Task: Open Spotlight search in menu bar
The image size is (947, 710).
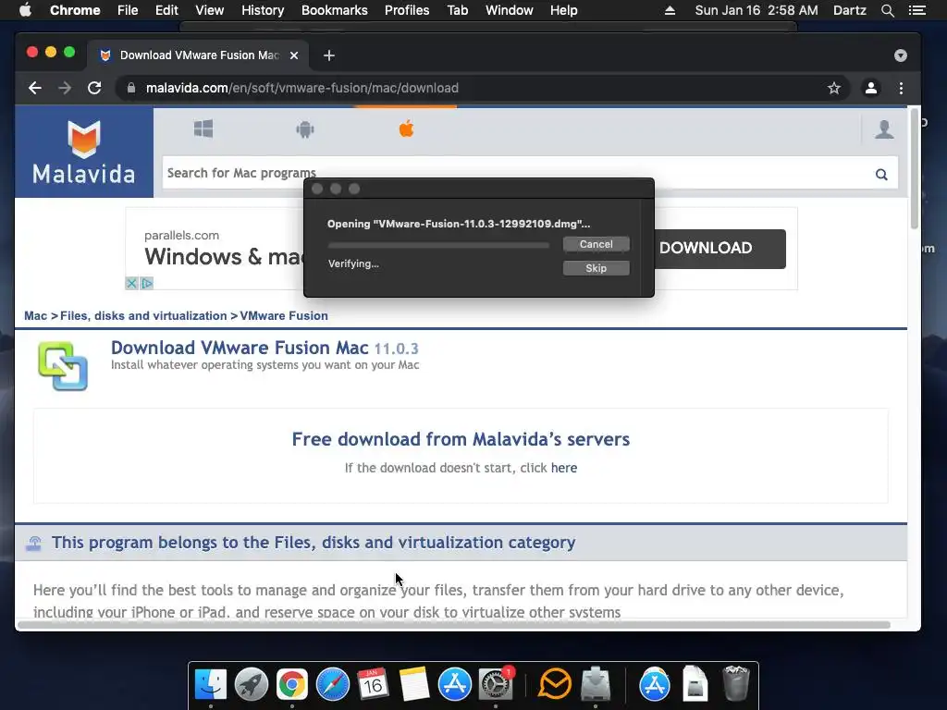Action: [887, 10]
